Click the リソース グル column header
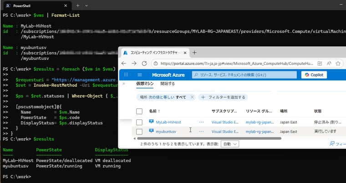 click(259, 111)
